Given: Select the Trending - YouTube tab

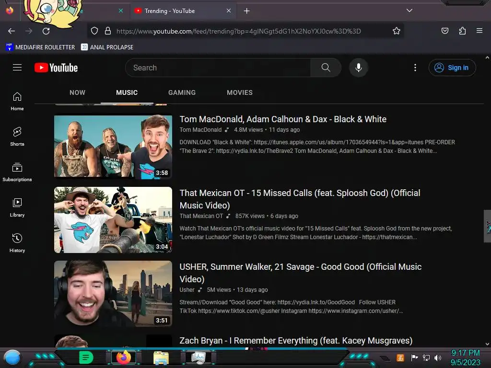Looking at the screenshot, I should coord(183,11).
